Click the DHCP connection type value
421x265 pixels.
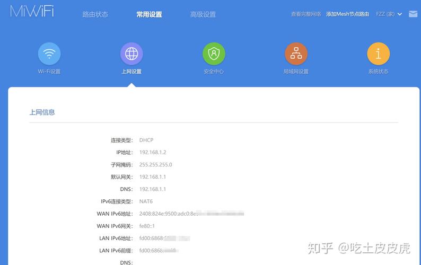146,140
